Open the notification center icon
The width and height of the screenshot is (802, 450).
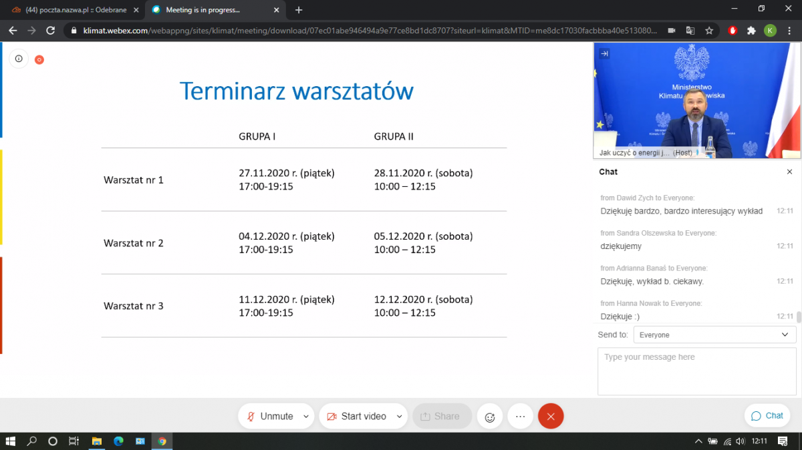point(783,441)
